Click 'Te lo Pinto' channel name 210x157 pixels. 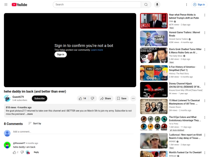[173, 124]
